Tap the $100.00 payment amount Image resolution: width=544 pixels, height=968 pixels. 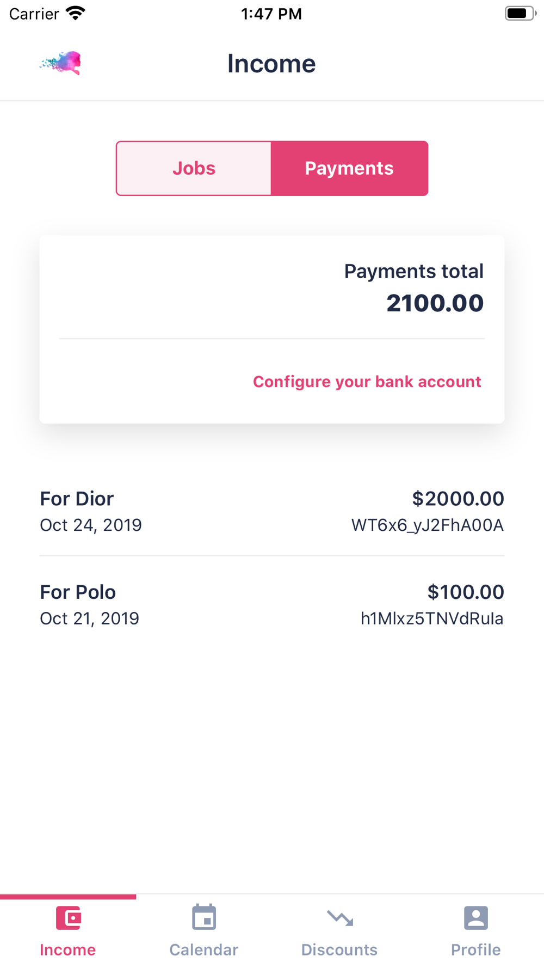coord(466,592)
